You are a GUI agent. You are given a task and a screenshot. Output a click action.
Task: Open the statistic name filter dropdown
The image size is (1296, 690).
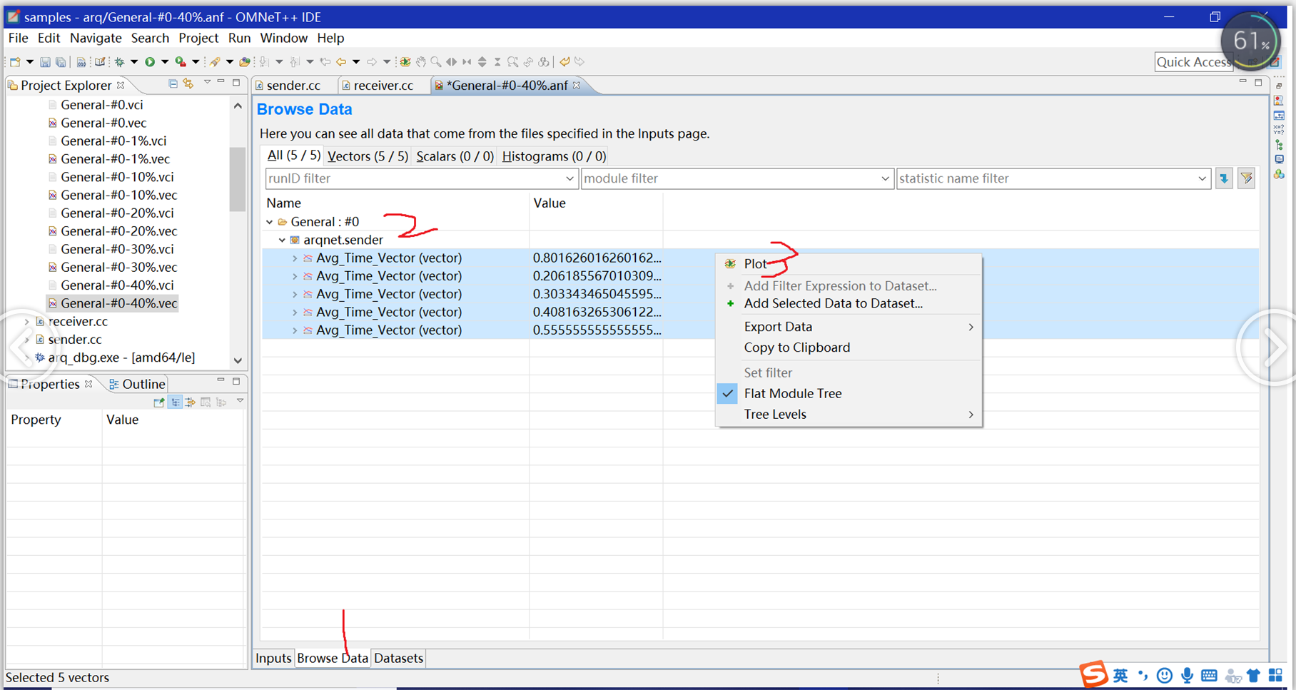point(1203,178)
